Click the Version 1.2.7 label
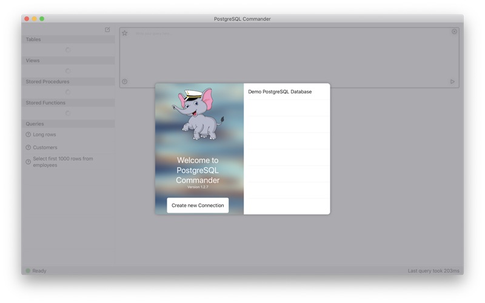 pos(198,187)
